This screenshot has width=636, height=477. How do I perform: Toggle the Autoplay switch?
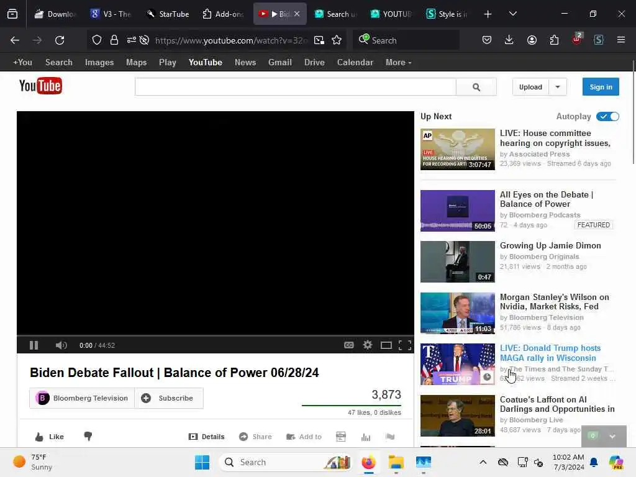[607, 116]
